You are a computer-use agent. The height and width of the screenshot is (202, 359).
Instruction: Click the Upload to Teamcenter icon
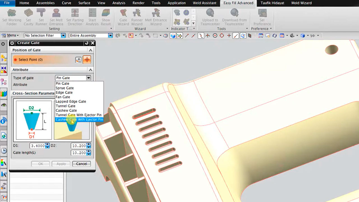click(210, 13)
